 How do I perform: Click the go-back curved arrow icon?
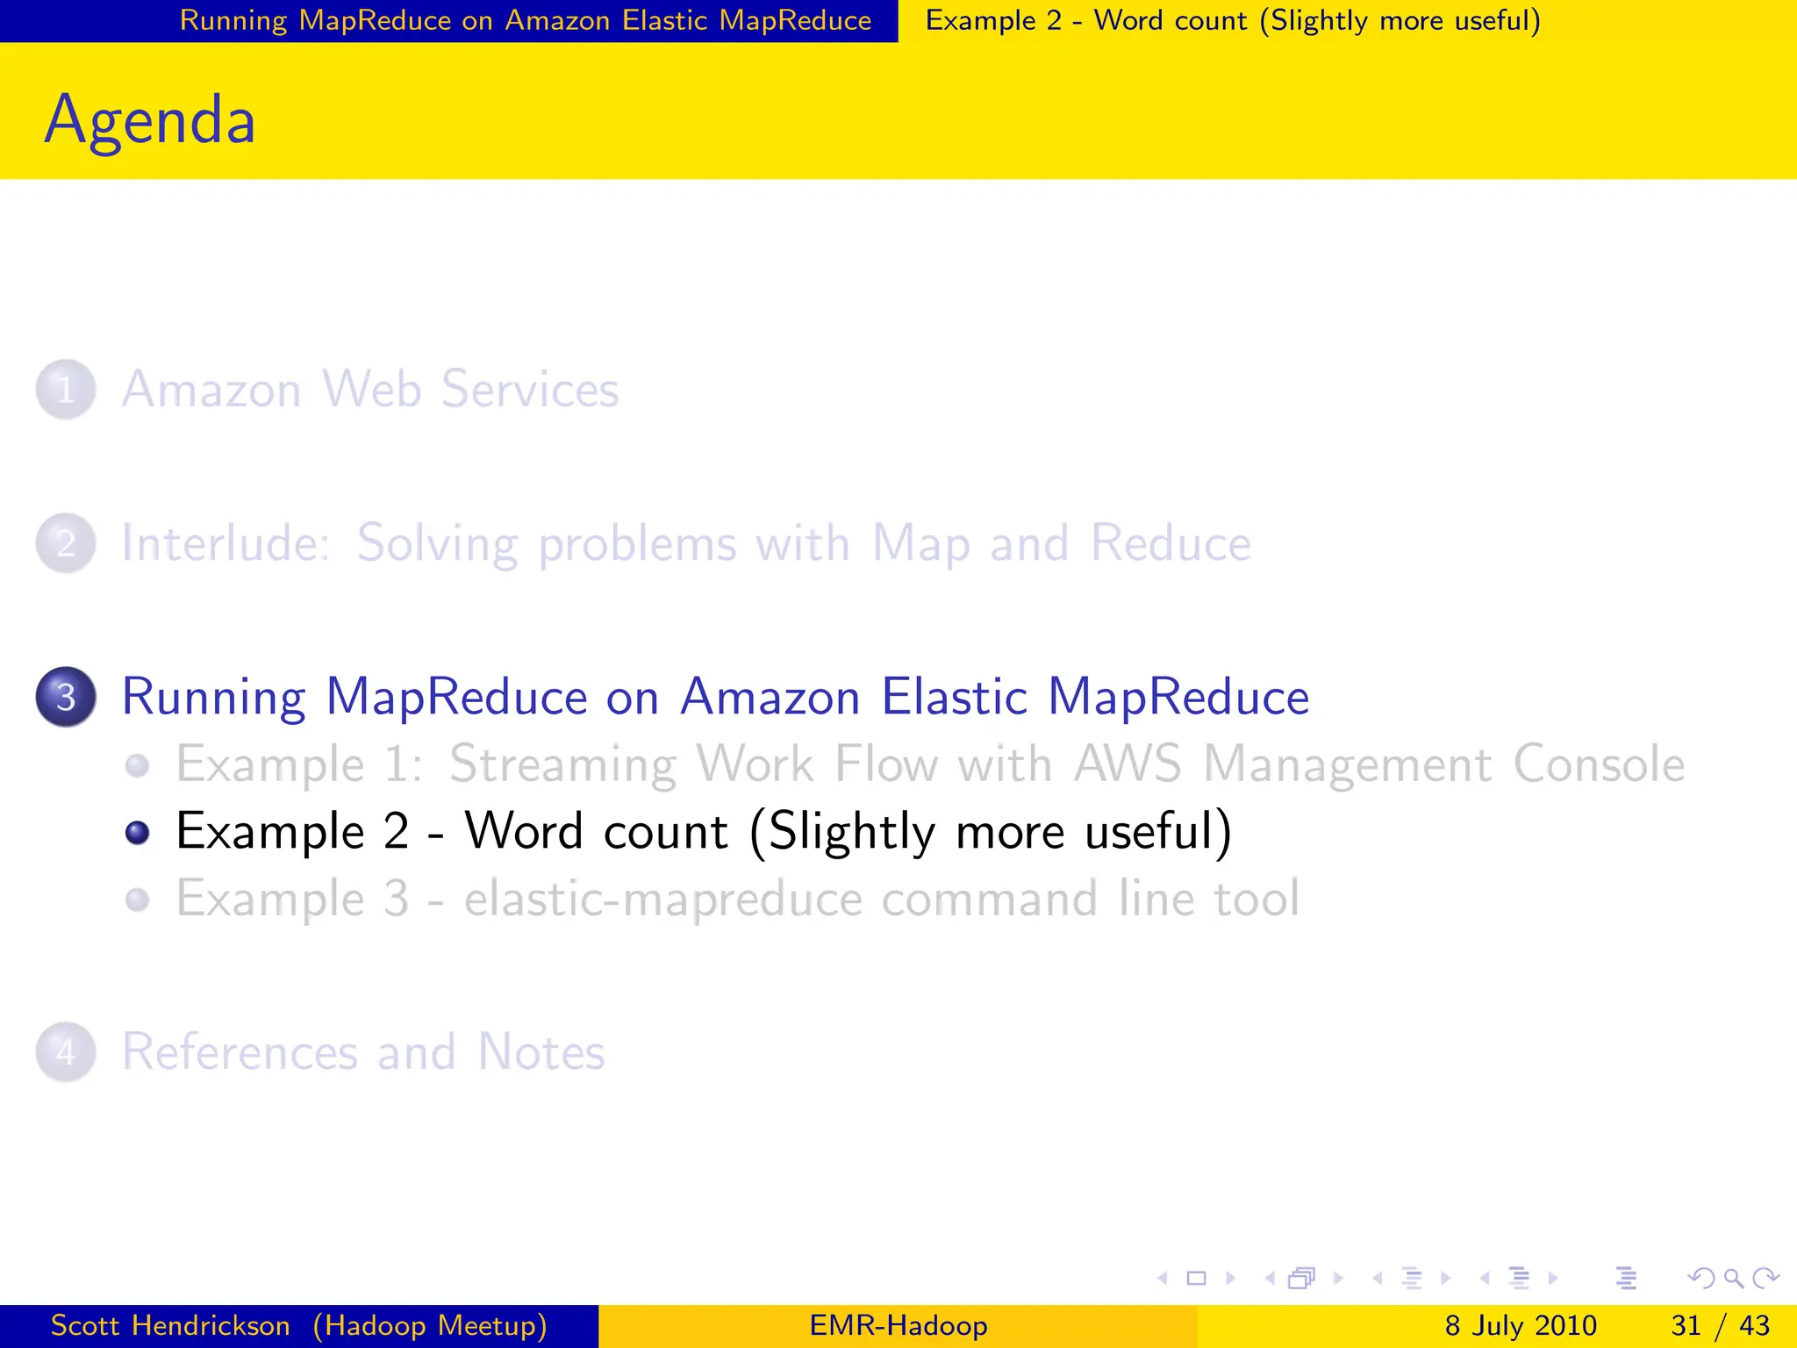pos(1701,1278)
